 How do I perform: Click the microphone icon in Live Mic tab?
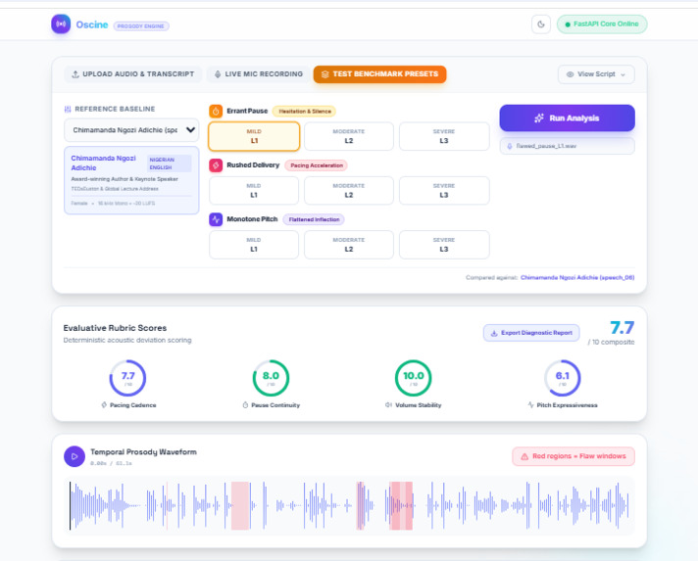point(218,74)
